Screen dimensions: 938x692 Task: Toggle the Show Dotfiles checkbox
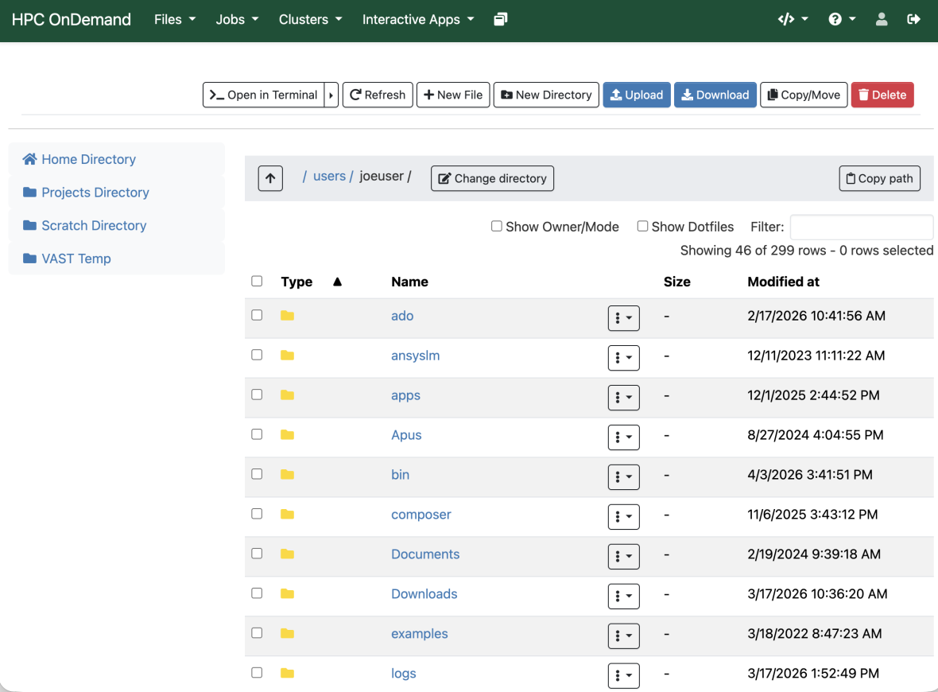642,227
